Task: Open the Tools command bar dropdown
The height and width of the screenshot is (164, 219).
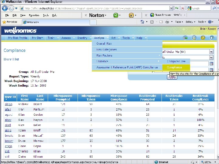Action: pos(202,22)
